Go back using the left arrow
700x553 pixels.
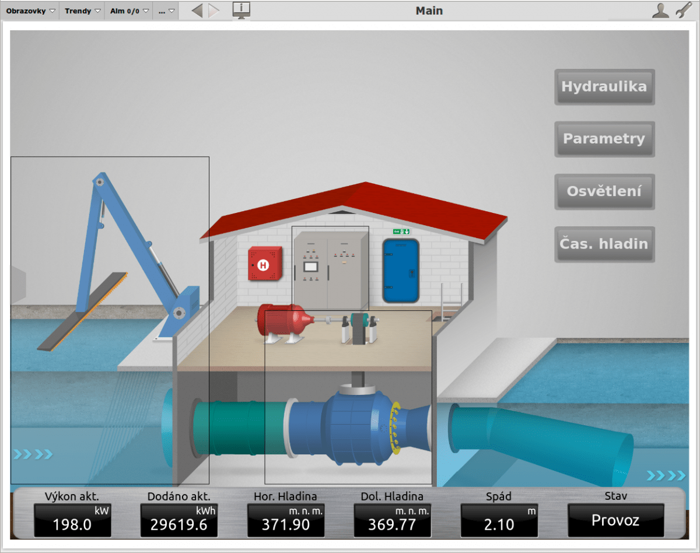tap(197, 10)
